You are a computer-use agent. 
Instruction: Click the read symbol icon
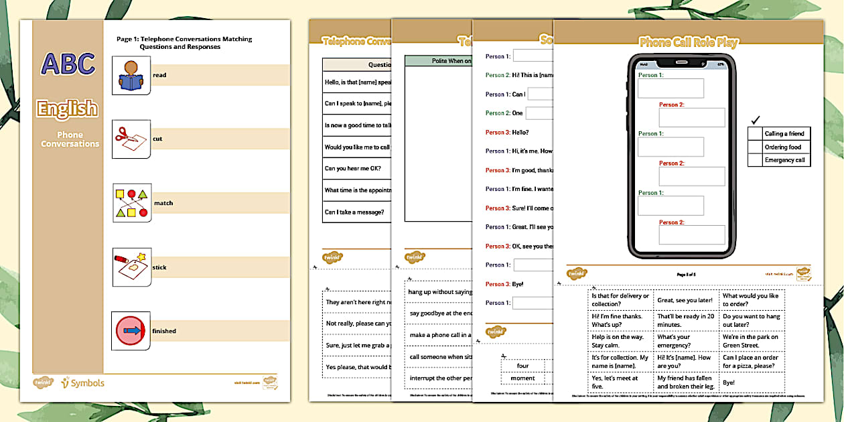[131, 75]
